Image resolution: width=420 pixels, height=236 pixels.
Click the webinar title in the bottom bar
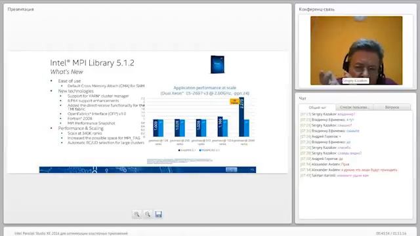pos(71,233)
